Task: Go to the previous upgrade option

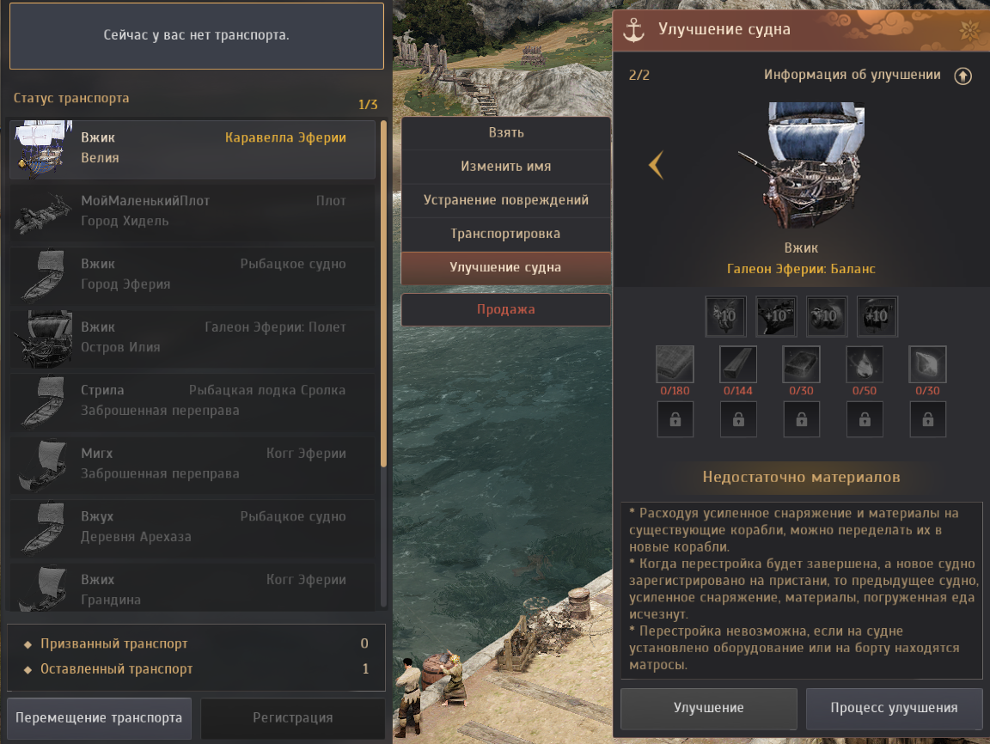Action: click(656, 165)
